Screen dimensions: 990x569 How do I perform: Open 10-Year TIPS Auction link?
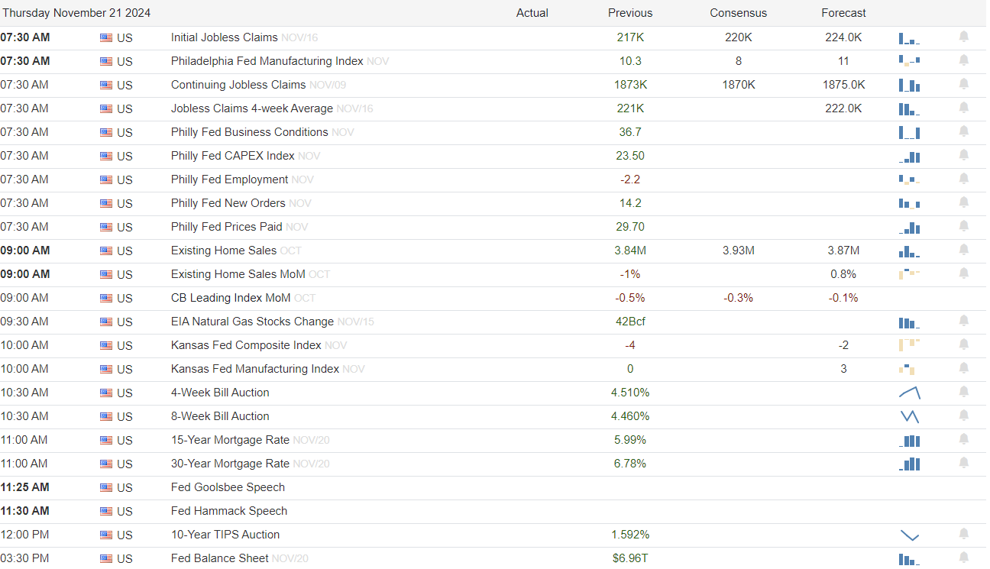tap(225, 535)
